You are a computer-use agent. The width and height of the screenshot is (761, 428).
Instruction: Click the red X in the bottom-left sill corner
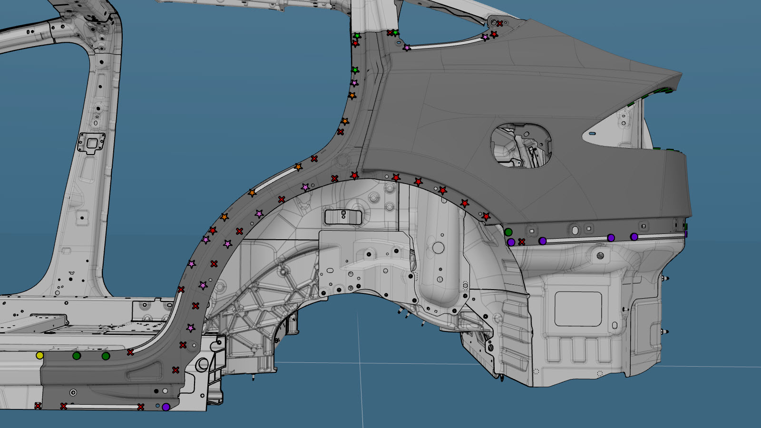point(38,406)
